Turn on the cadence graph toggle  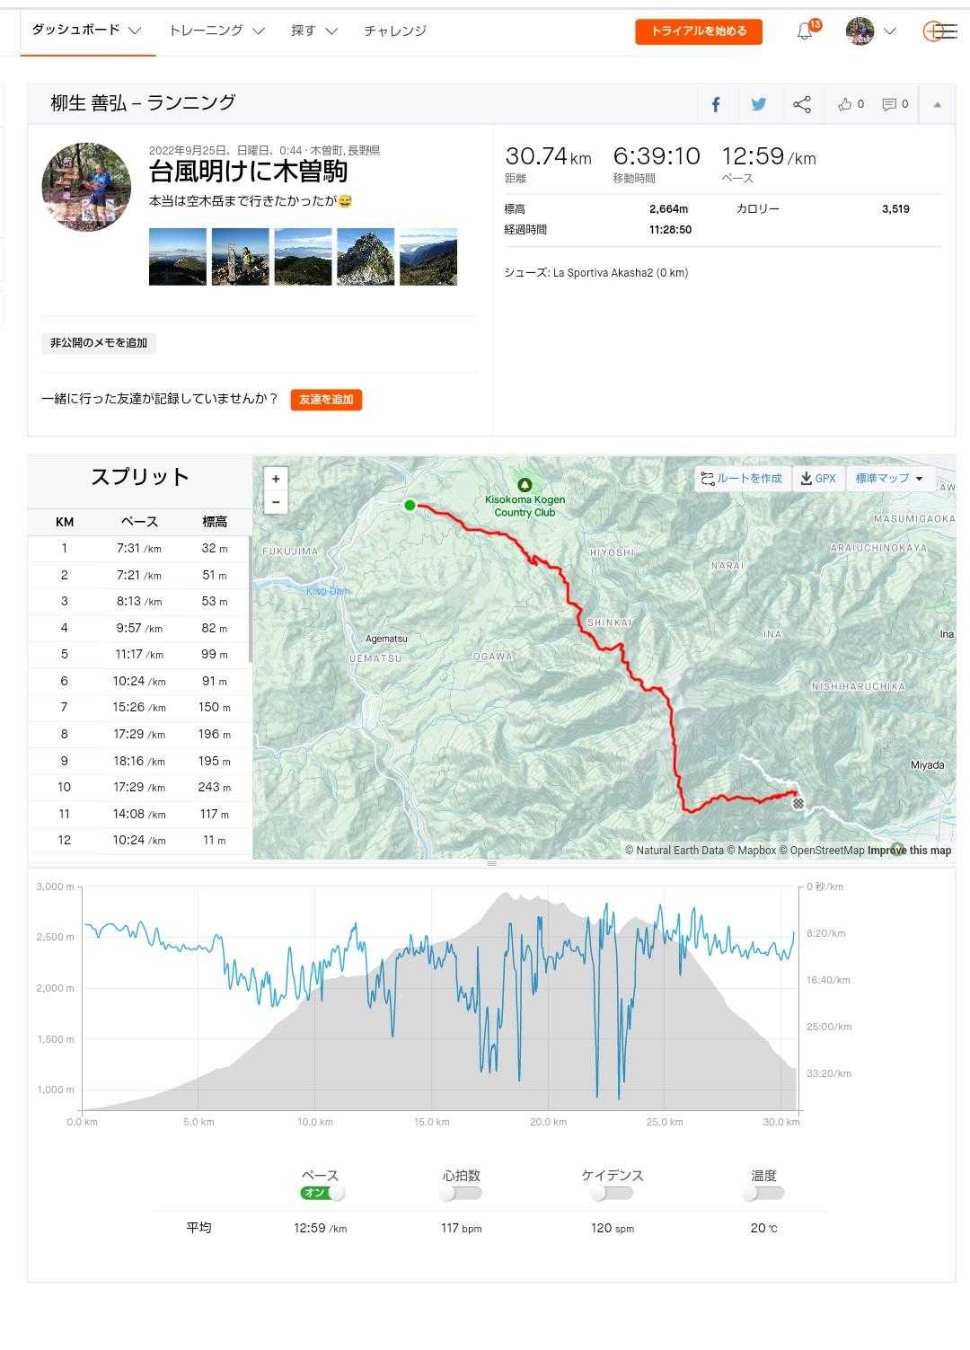[x=613, y=1194]
